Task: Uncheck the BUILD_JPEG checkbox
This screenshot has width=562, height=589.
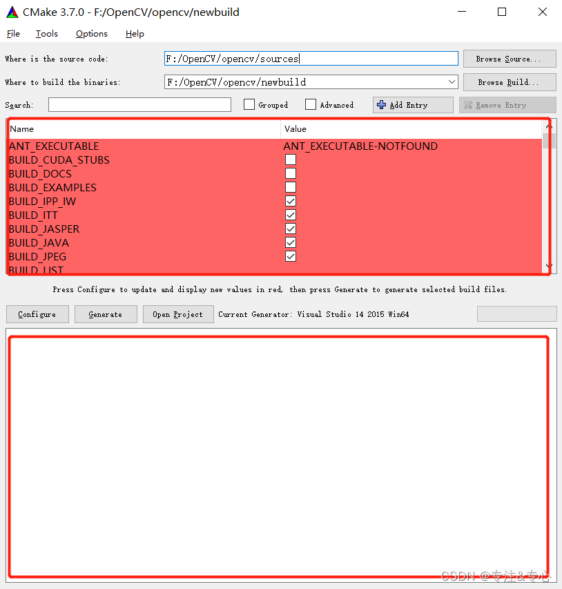Action: (291, 257)
